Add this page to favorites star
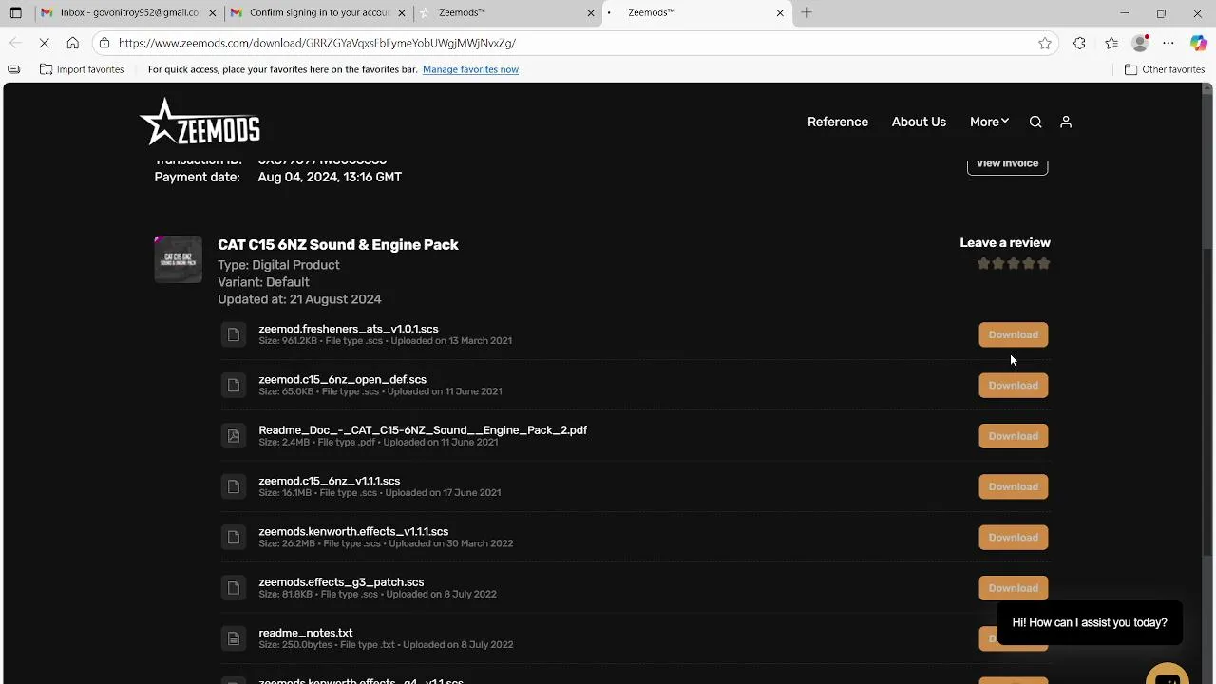This screenshot has width=1216, height=684. pos(1045,43)
